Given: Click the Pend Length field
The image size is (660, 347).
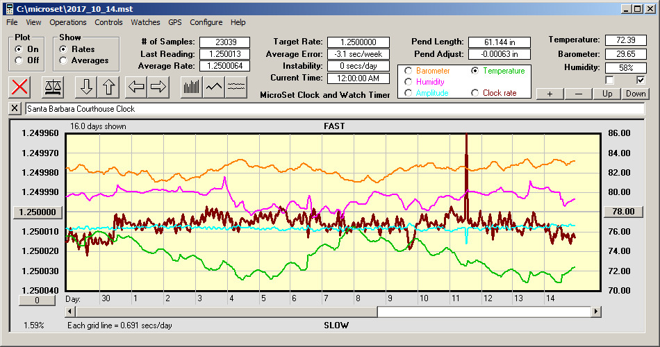Looking at the screenshot, I should pyautogui.click(x=500, y=42).
